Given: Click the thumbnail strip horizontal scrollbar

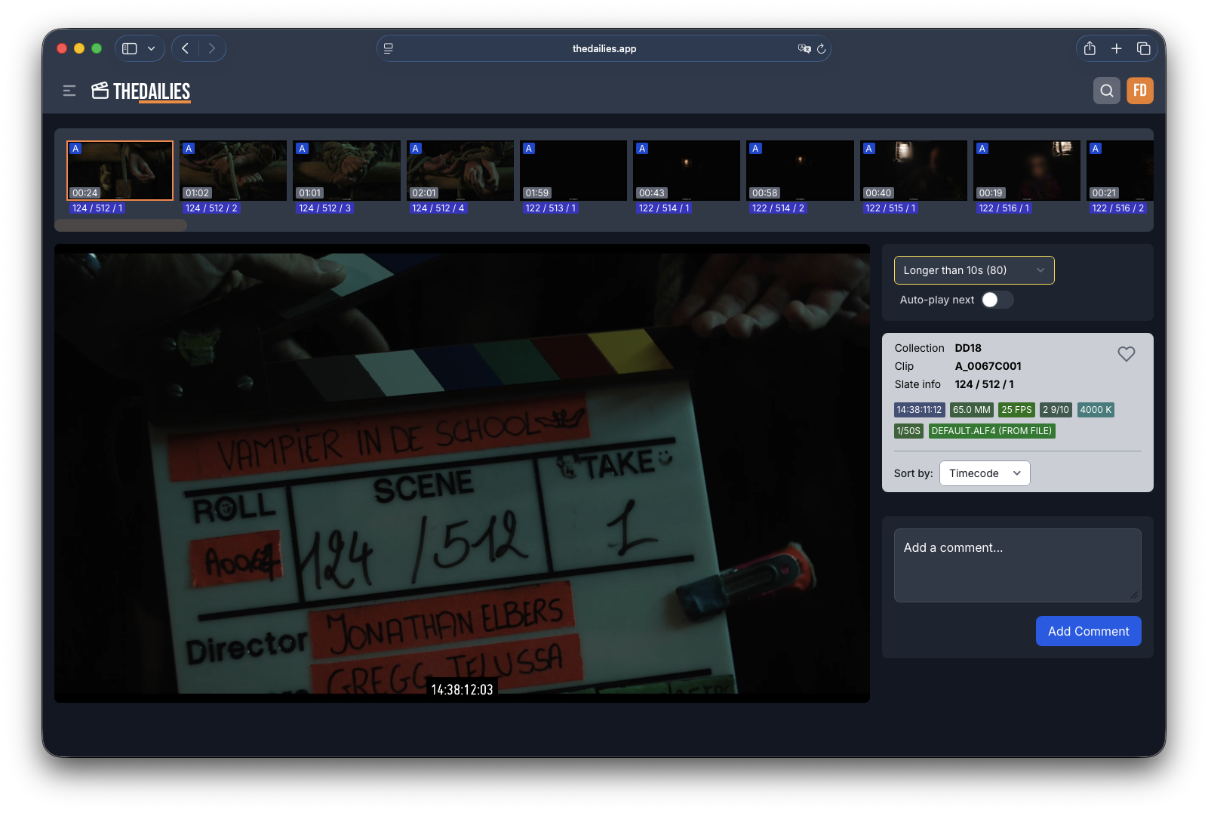Looking at the screenshot, I should (x=121, y=225).
